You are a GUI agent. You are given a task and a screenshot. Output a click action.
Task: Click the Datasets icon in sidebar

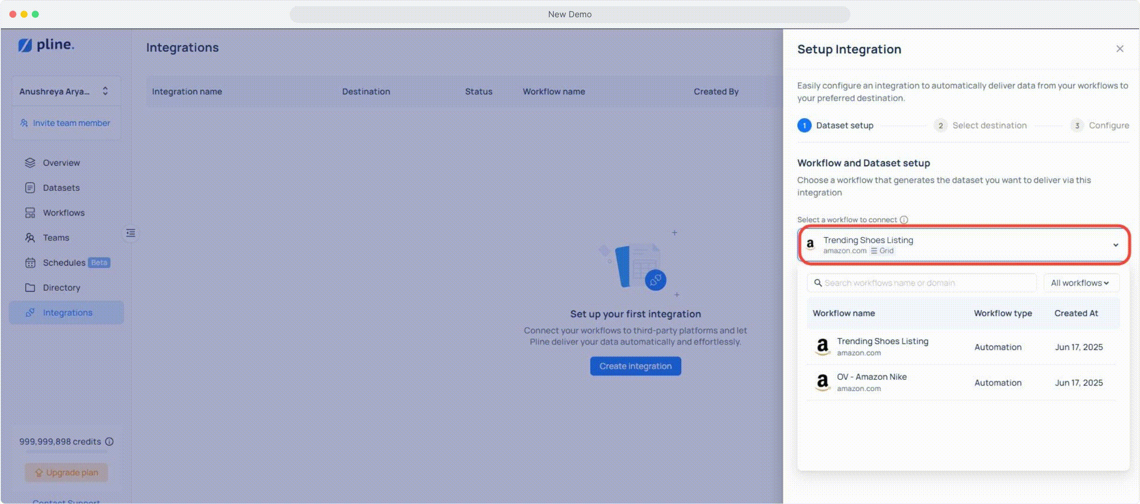pos(30,188)
